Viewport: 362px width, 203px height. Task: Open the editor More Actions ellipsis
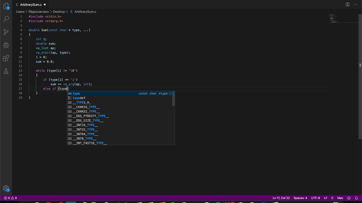coord(356,5)
